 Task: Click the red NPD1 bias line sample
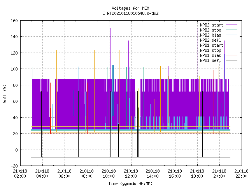tap(232, 55)
